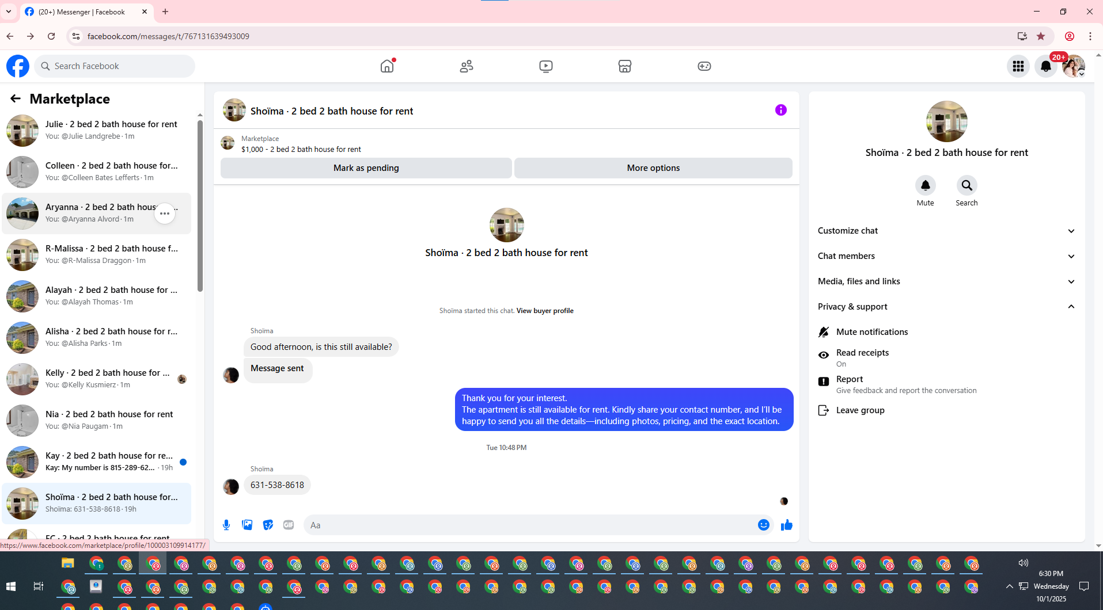Click the chat list scrollbar
This screenshot has height=610, width=1103.
click(200, 205)
